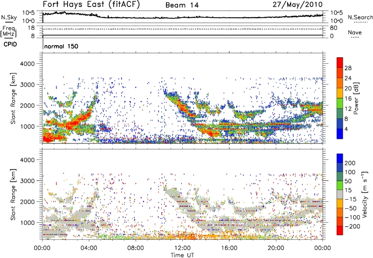Viewport: 373px width, 258px height.
Task: Click the 'Beam 14' label
Action: [x=182, y=5]
